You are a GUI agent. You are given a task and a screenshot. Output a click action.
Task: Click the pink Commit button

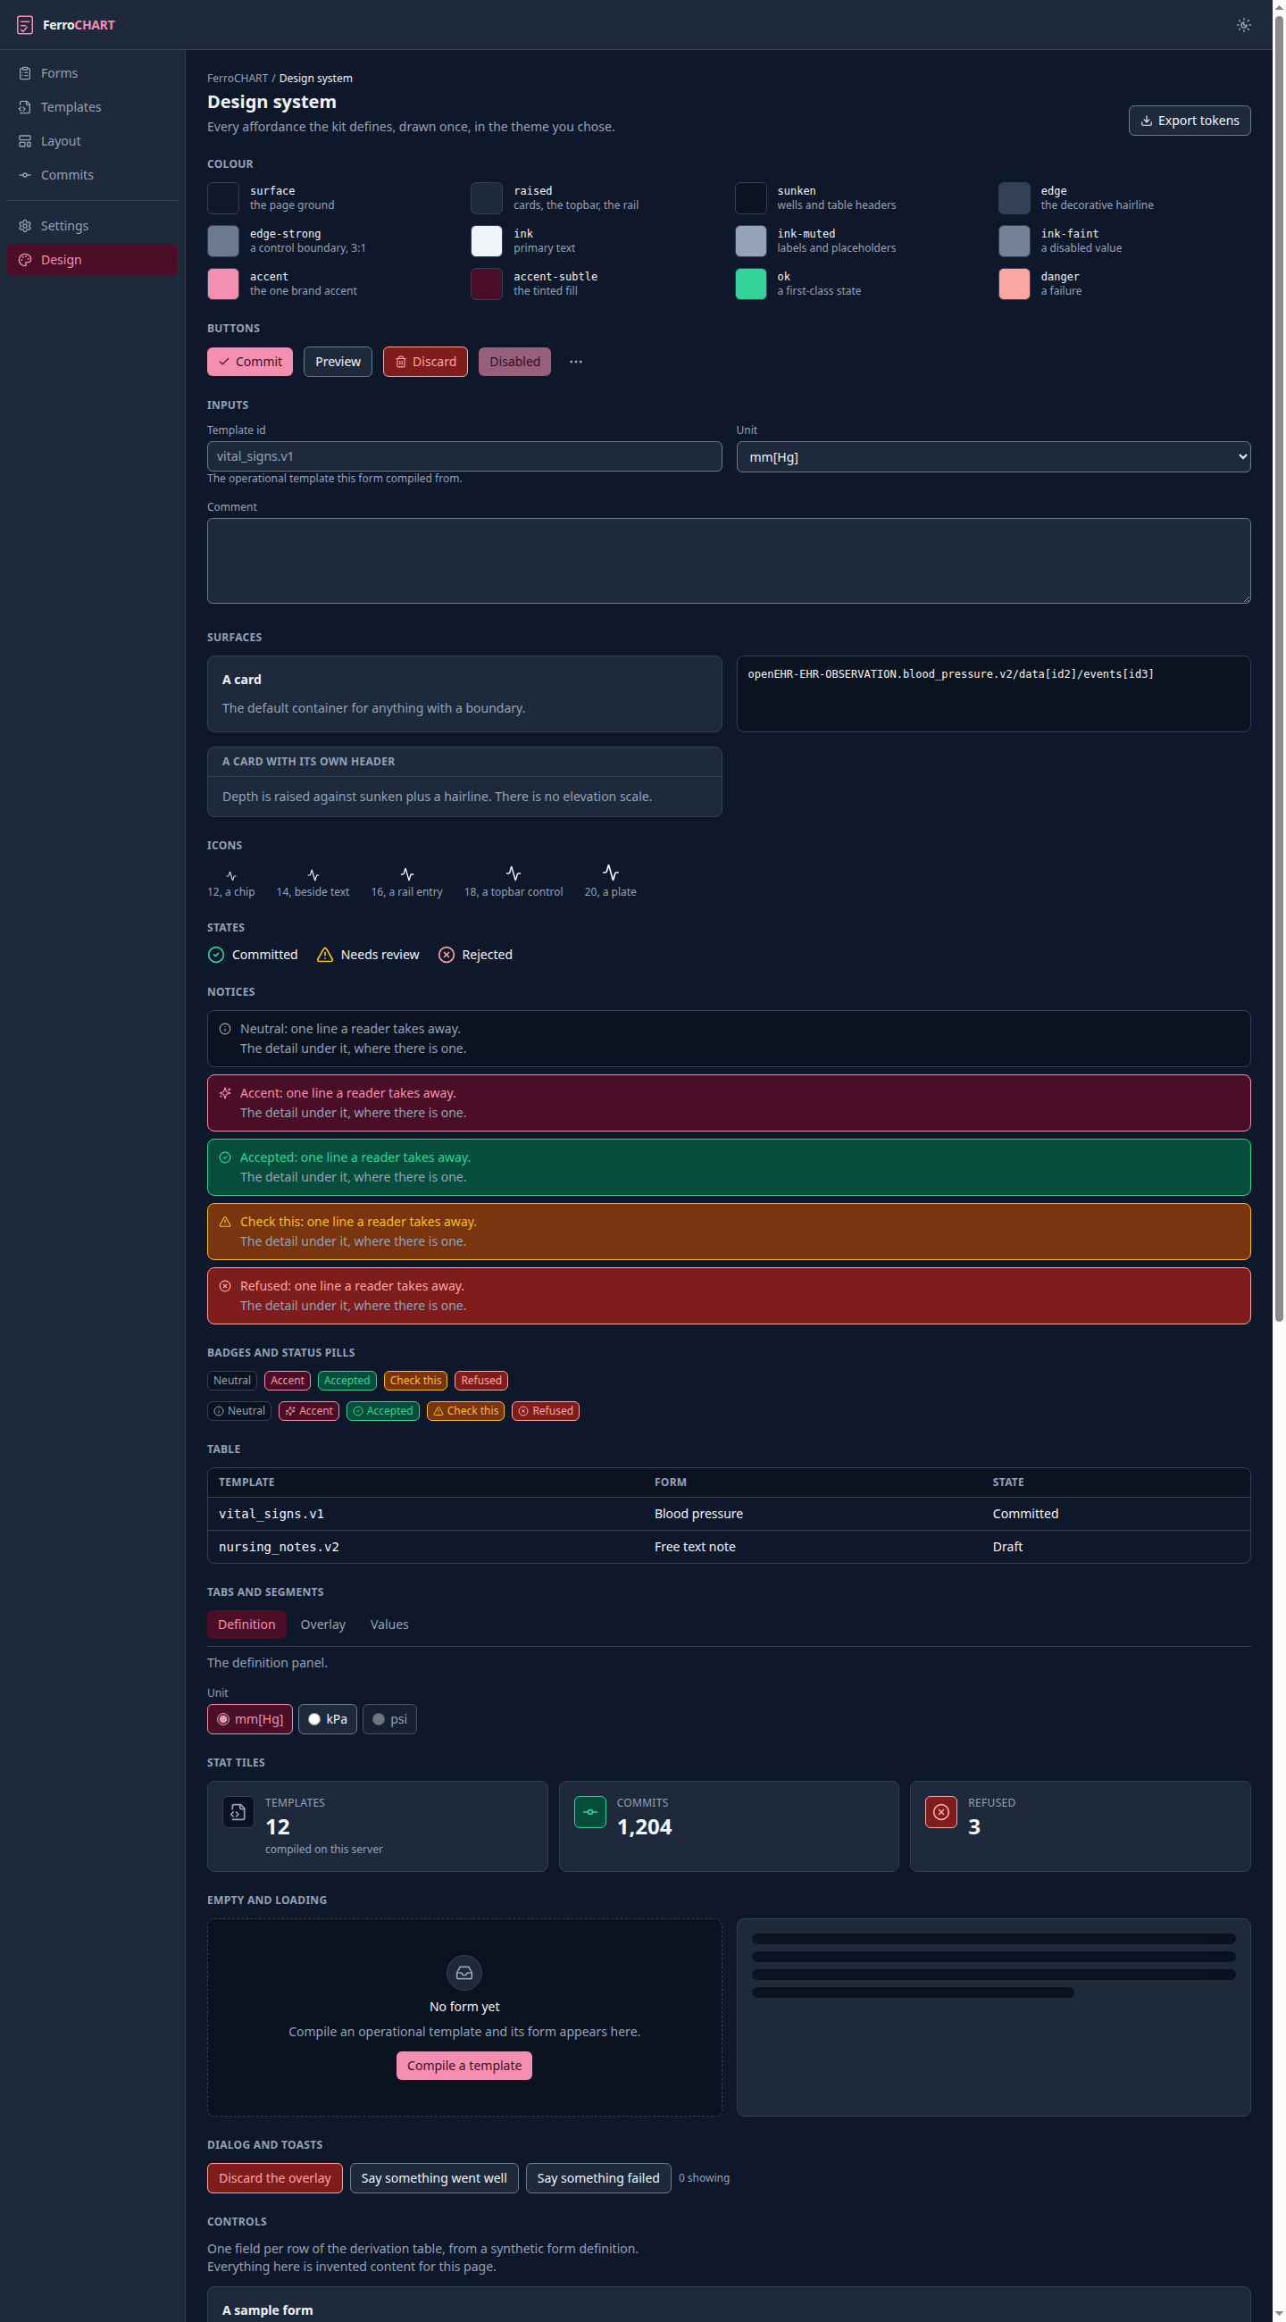pos(250,362)
